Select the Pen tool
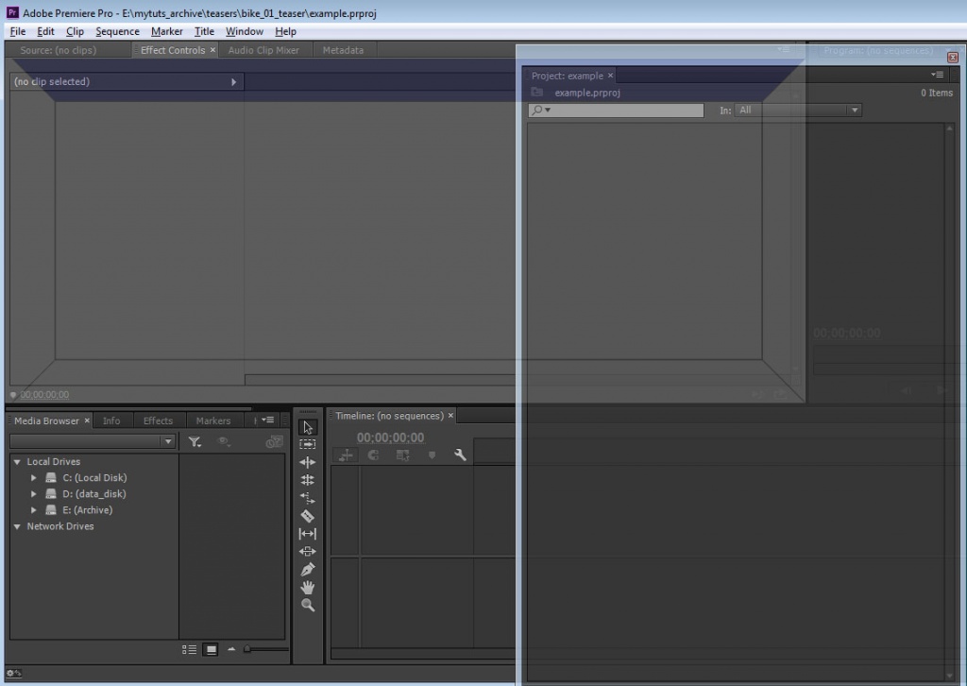Image resolution: width=967 pixels, height=686 pixels. (307, 570)
